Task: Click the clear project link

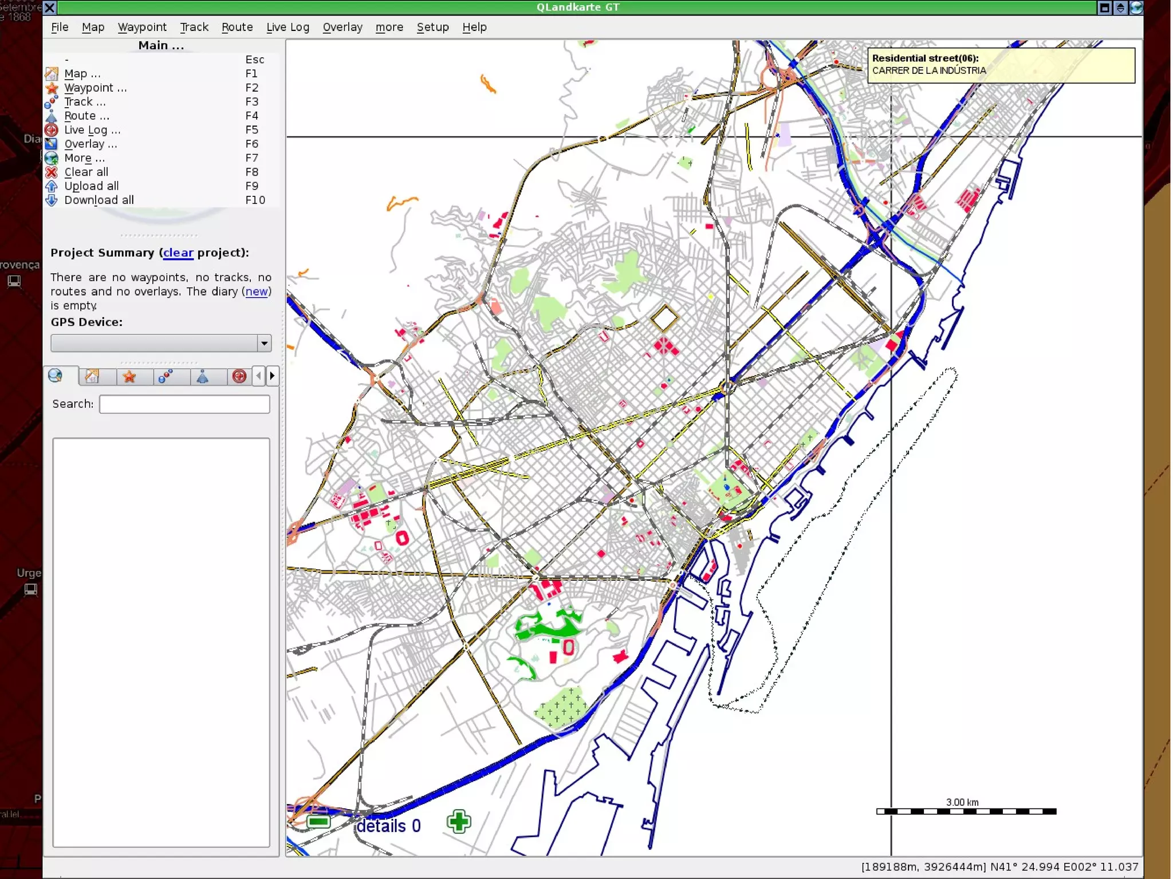Action: click(178, 253)
